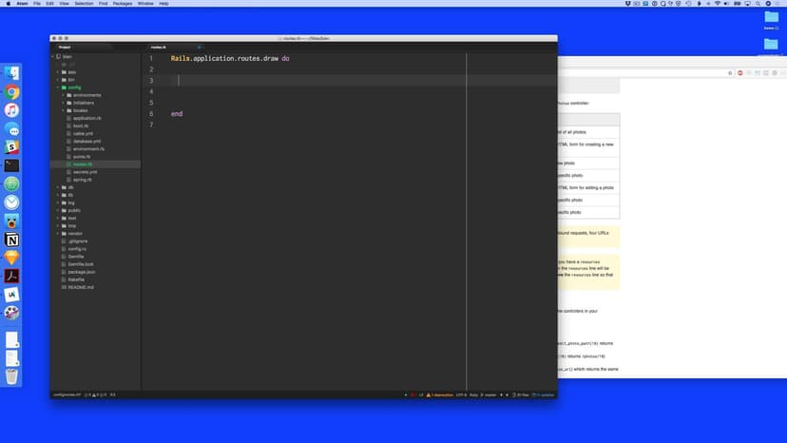Open the Trash in the dock
787x443 pixels.
coord(12,376)
